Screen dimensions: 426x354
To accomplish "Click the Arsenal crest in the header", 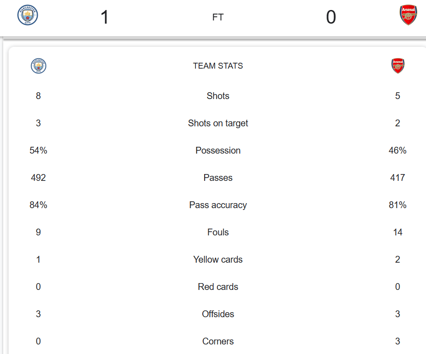I will coord(408,15).
